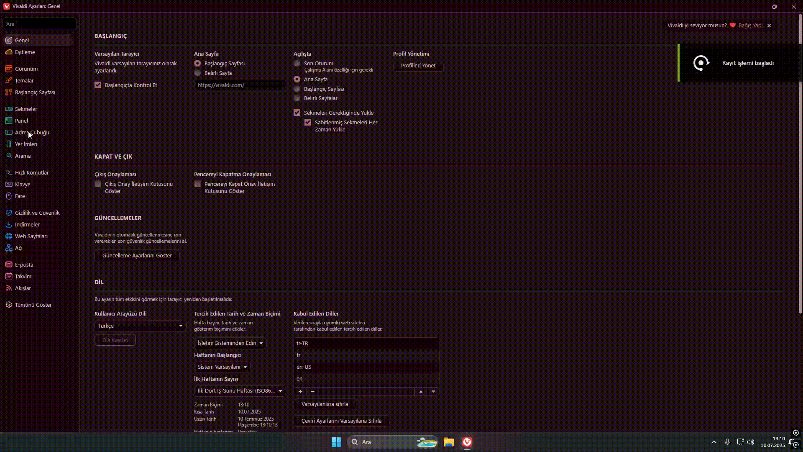Select the en-US language row
This screenshot has width=803, height=452.
click(x=366, y=367)
